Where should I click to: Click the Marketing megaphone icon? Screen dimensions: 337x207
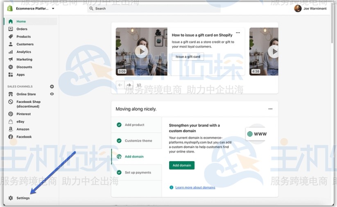coord(11,59)
